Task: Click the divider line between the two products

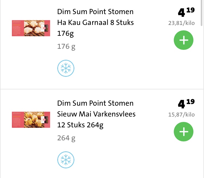Action: [x=102, y=89]
